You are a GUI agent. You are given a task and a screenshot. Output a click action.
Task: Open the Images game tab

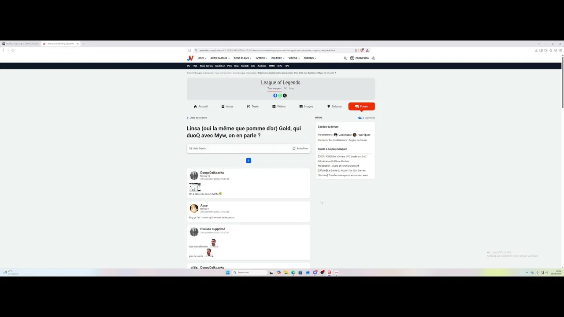point(306,107)
